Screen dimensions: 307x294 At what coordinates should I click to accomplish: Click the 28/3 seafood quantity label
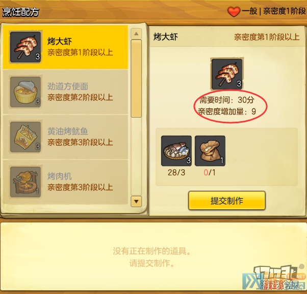(x=176, y=172)
